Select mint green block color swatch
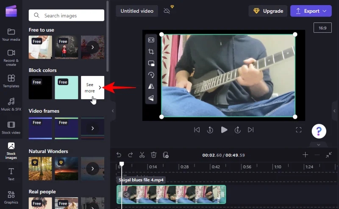The image size is (339, 209). (x=67, y=87)
